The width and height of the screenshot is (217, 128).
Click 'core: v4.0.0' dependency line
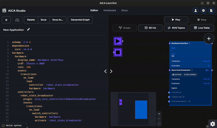click(x=23, y=49)
